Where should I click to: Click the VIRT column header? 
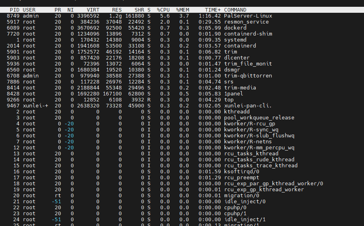[x=93, y=10]
